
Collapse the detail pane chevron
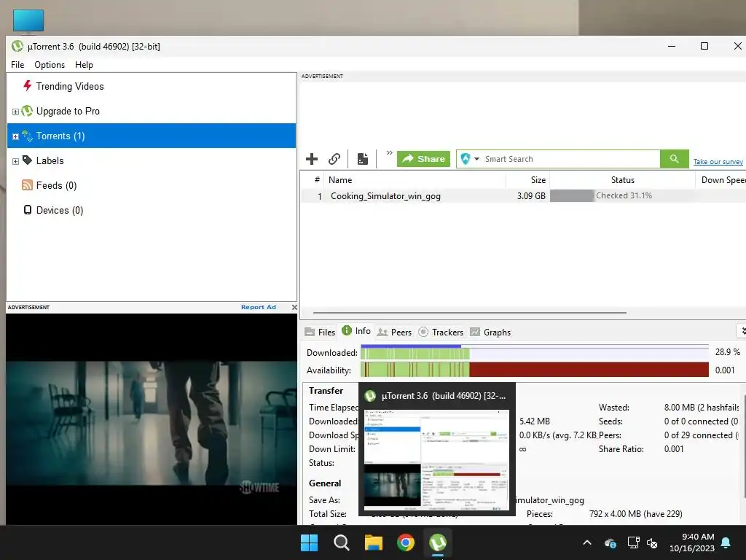742,330
